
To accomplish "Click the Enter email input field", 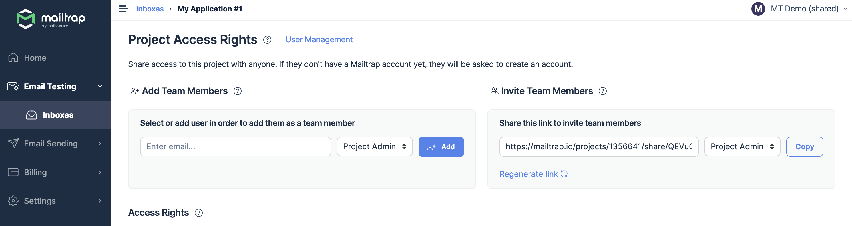I will pos(235,146).
